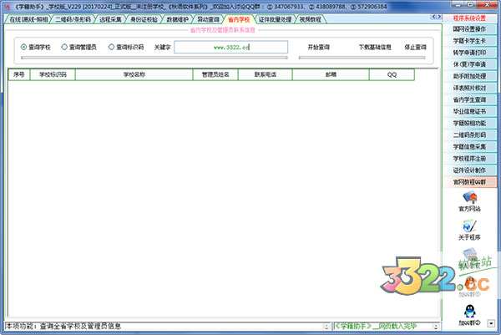Sort by the 学校名称 column header

pos(134,74)
